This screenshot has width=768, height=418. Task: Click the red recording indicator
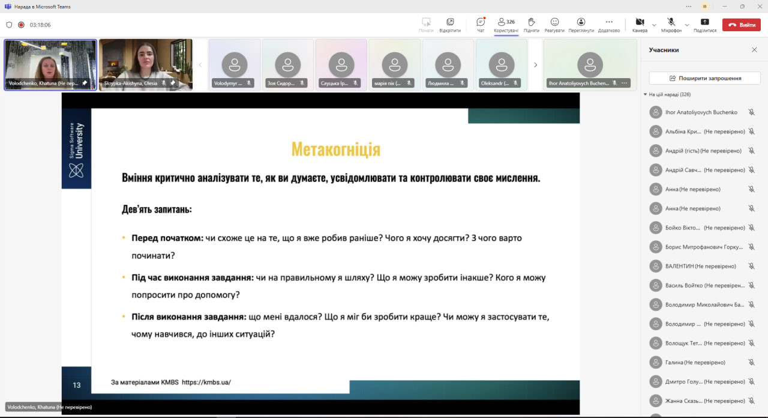point(21,25)
